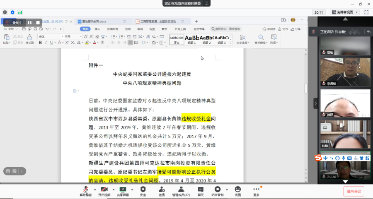Open the 页面布局 ribbon tab

coord(113,29)
